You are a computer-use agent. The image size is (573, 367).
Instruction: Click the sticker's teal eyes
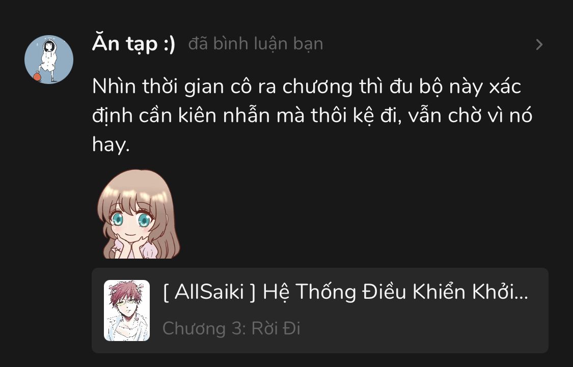tap(131, 219)
